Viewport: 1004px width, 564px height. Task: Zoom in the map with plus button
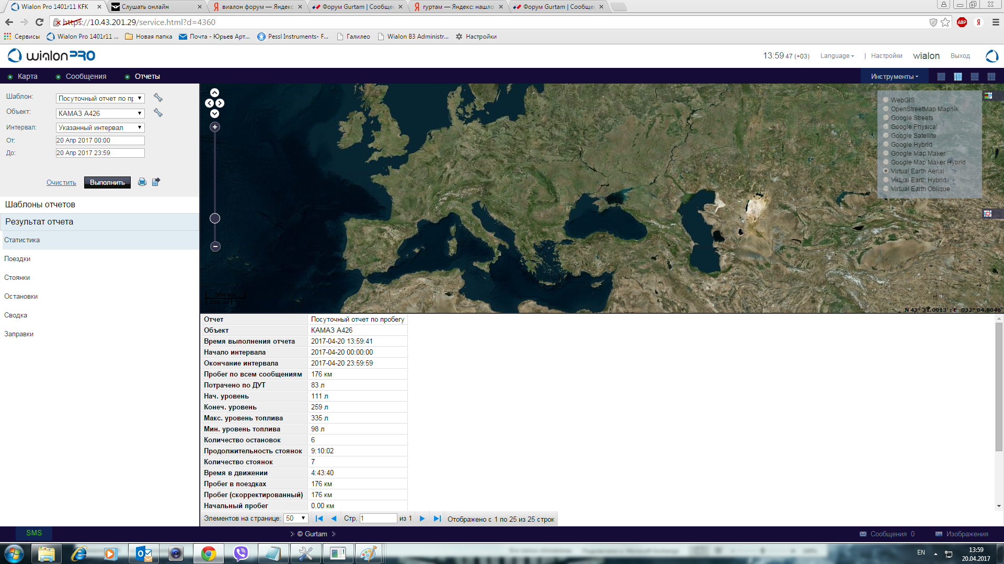tap(215, 127)
